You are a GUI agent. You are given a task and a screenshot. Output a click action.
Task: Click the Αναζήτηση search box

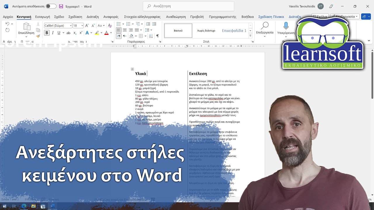coord(188,6)
